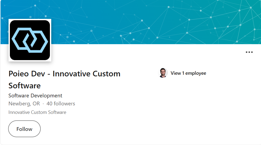261x145 pixels.
Task: Click the word employee beside the avatar
Action: pyautogui.click(x=196, y=73)
